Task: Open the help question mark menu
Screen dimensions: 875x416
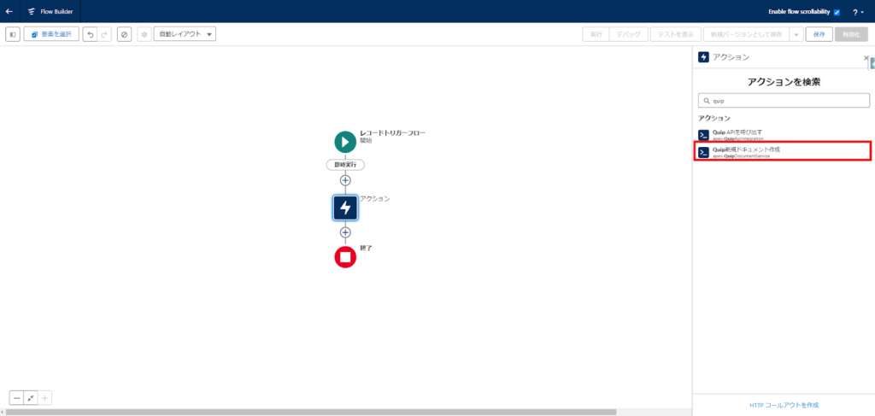Action: pos(857,12)
